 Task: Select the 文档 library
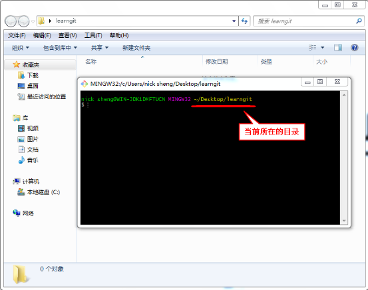33,150
